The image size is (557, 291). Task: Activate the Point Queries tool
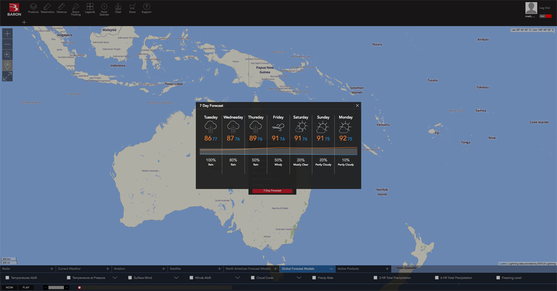(104, 9)
